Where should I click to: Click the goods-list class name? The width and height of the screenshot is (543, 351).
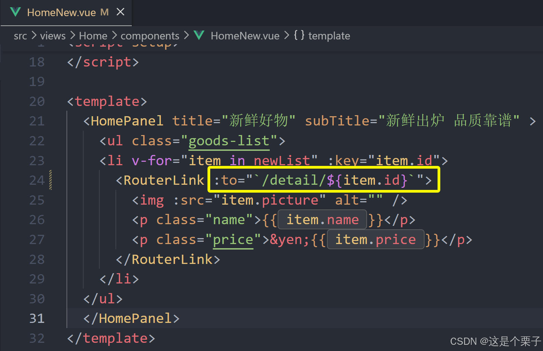coord(229,141)
